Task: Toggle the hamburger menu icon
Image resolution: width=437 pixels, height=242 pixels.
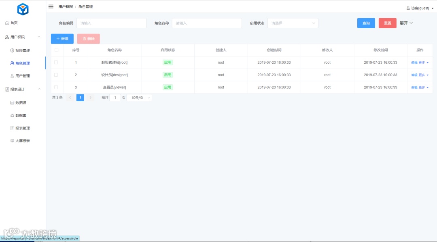Action: [x=51, y=6]
